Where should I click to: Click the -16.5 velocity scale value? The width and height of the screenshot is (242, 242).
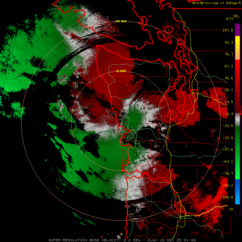tap(228, 126)
